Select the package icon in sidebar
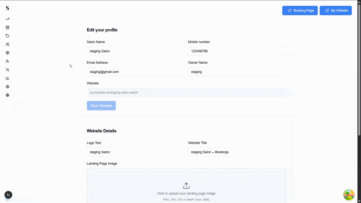Viewport: 361px width, 203px height. coord(7,53)
